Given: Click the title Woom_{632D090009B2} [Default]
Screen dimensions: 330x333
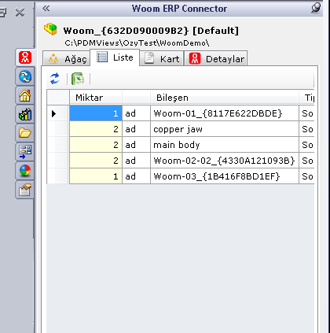Looking at the screenshot, I should point(151,31).
